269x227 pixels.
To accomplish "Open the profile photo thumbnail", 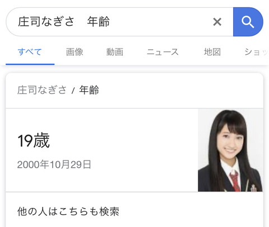I will coord(230,150).
